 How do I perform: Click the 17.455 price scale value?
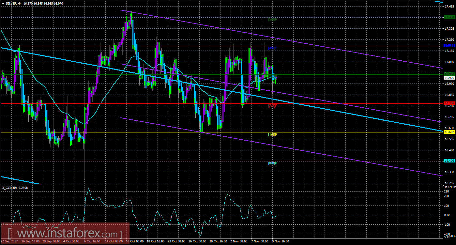pos(449,7)
